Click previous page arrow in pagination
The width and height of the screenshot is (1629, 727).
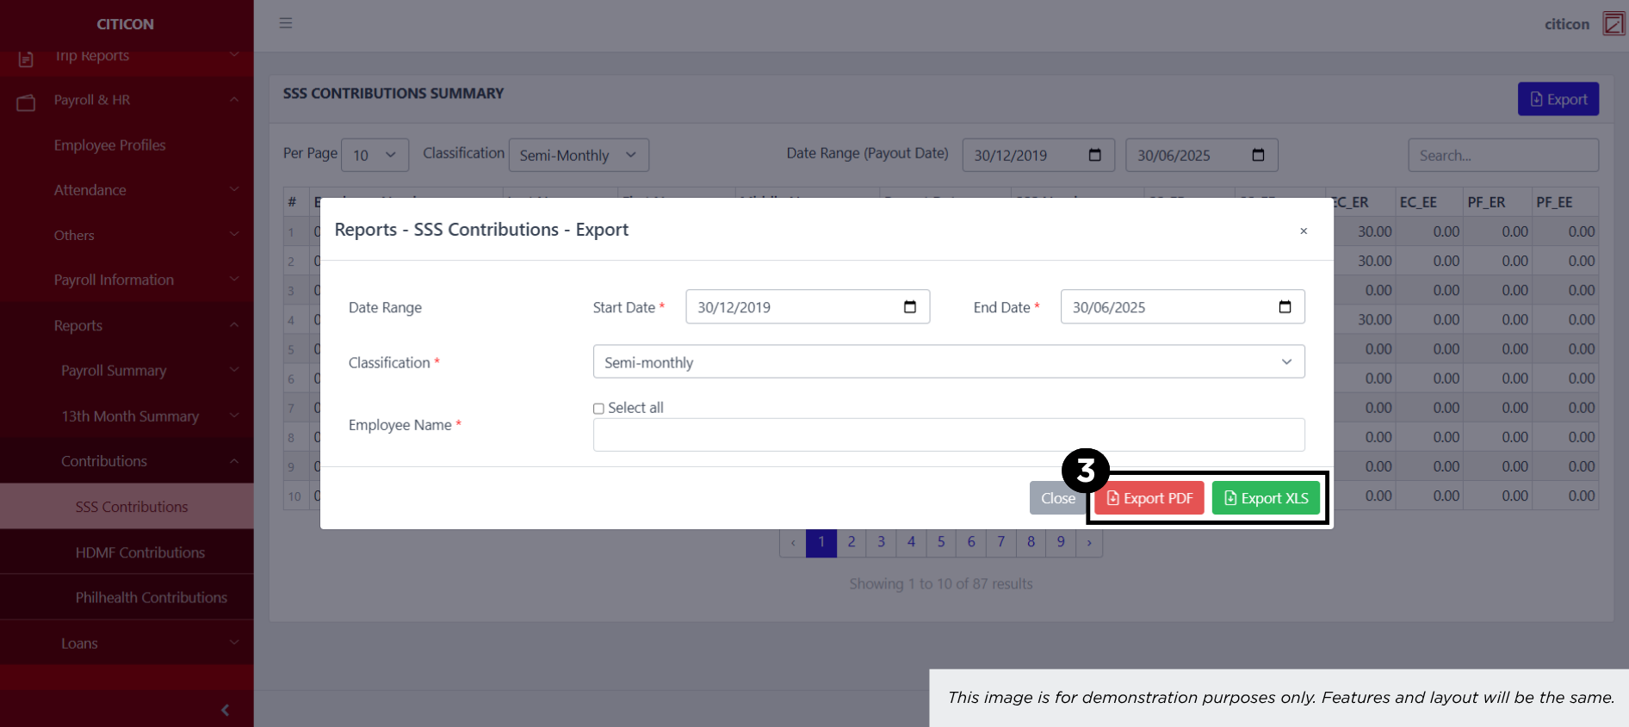point(793,542)
